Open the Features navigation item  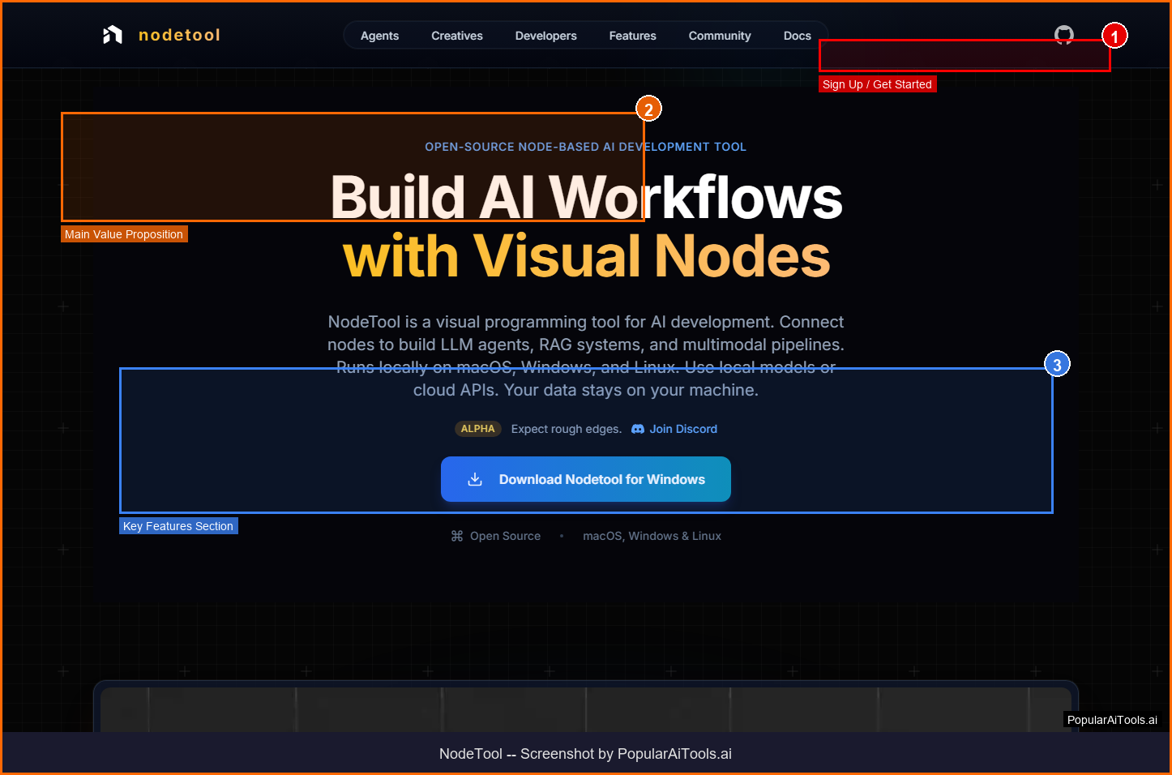[x=632, y=36]
